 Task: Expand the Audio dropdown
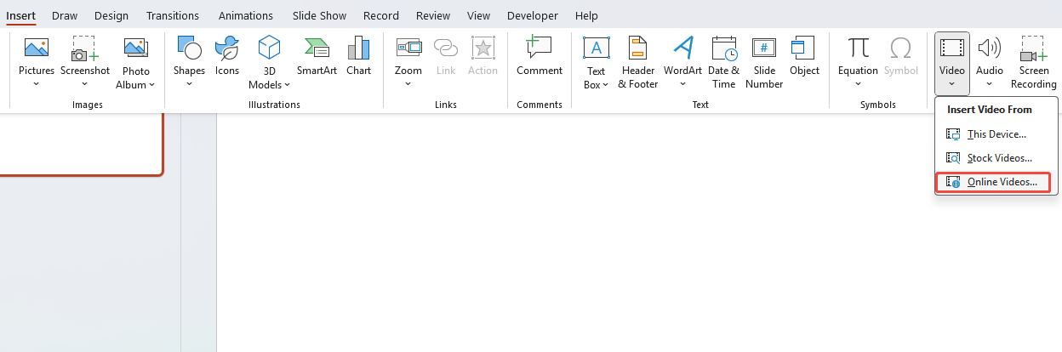pyautogui.click(x=989, y=84)
